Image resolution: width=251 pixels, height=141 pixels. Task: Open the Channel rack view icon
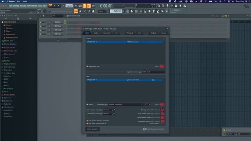[136, 11]
